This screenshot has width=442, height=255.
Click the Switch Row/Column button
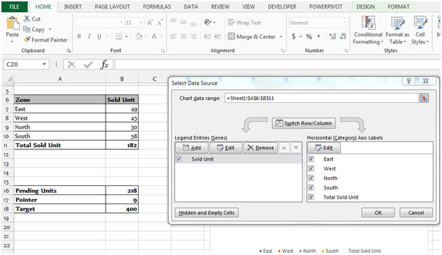click(x=303, y=123)
